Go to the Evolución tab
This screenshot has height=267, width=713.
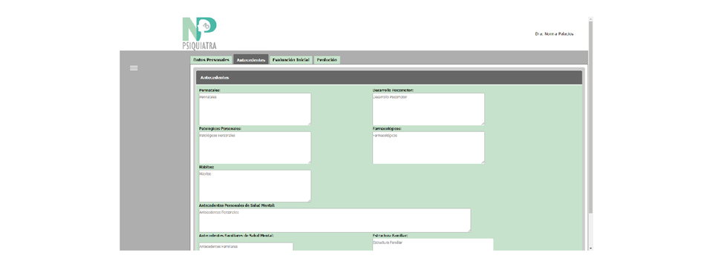[327, 60]
